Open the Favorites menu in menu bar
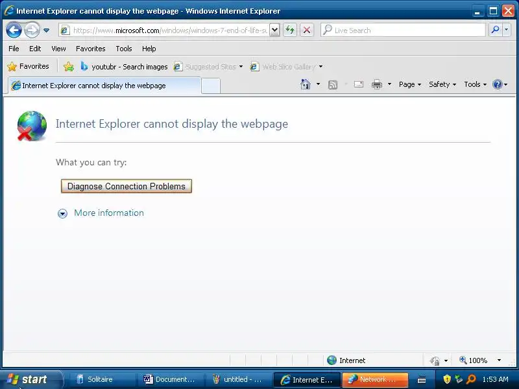This screenshot has height=389, width=519. point(90,49)
